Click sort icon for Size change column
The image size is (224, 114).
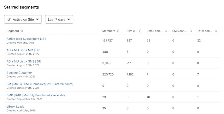click(140, 31)
